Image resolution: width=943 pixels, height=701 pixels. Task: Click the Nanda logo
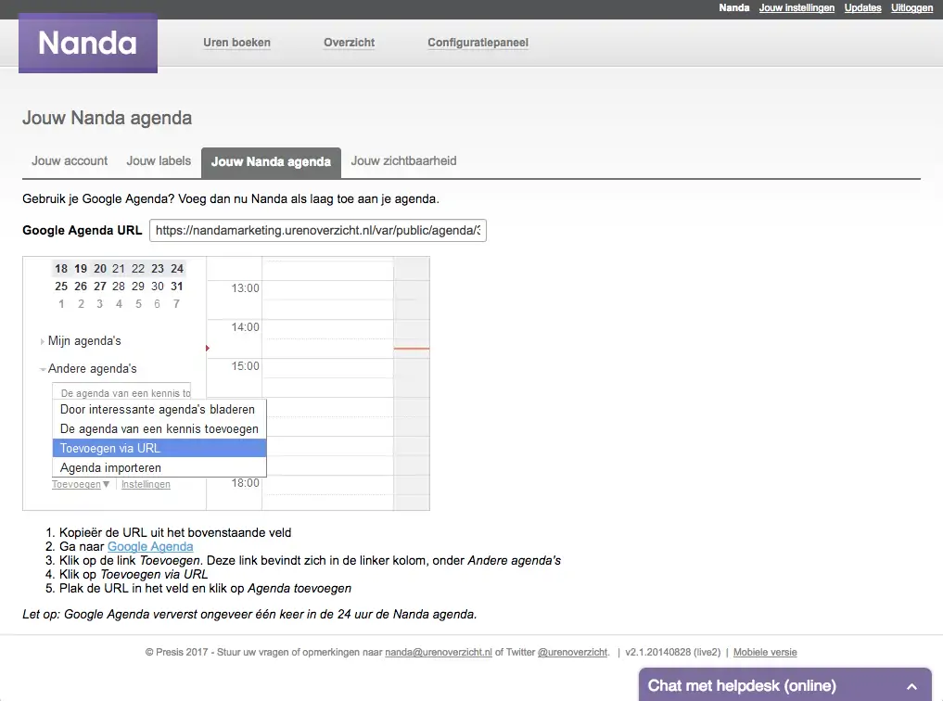click(x=88, y=44)
